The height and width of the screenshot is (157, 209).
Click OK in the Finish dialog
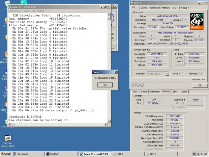click(x=105, y=85)
